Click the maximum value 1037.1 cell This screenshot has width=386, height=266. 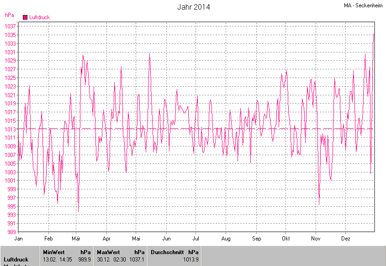[136, 260]
